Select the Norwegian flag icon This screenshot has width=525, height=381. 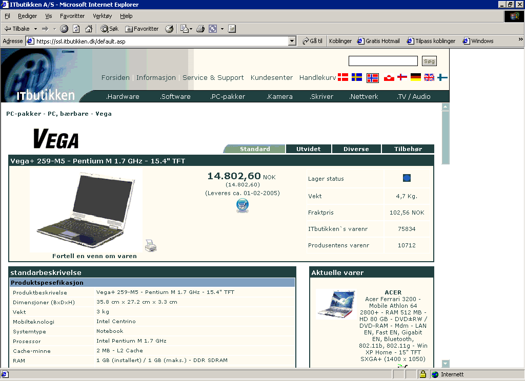[373, 78]
